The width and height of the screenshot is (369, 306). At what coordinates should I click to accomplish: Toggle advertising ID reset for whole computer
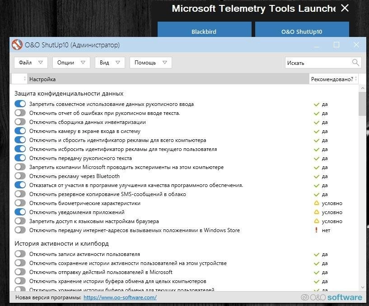20,140
